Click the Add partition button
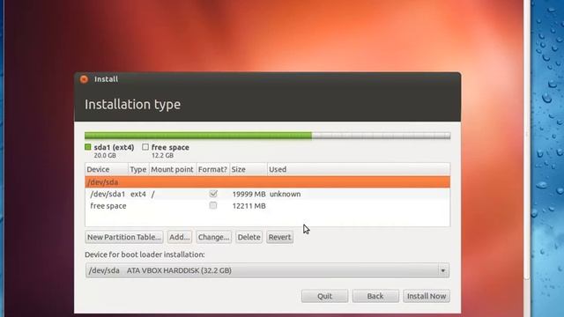The height and width of the screenshot is (317, 564). 180,237
